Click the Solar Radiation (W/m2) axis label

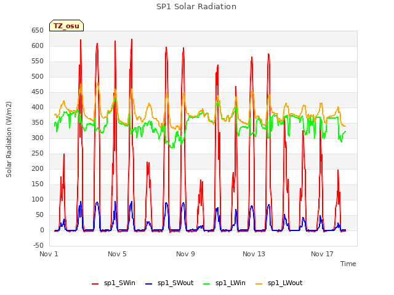tap(9, 140)
